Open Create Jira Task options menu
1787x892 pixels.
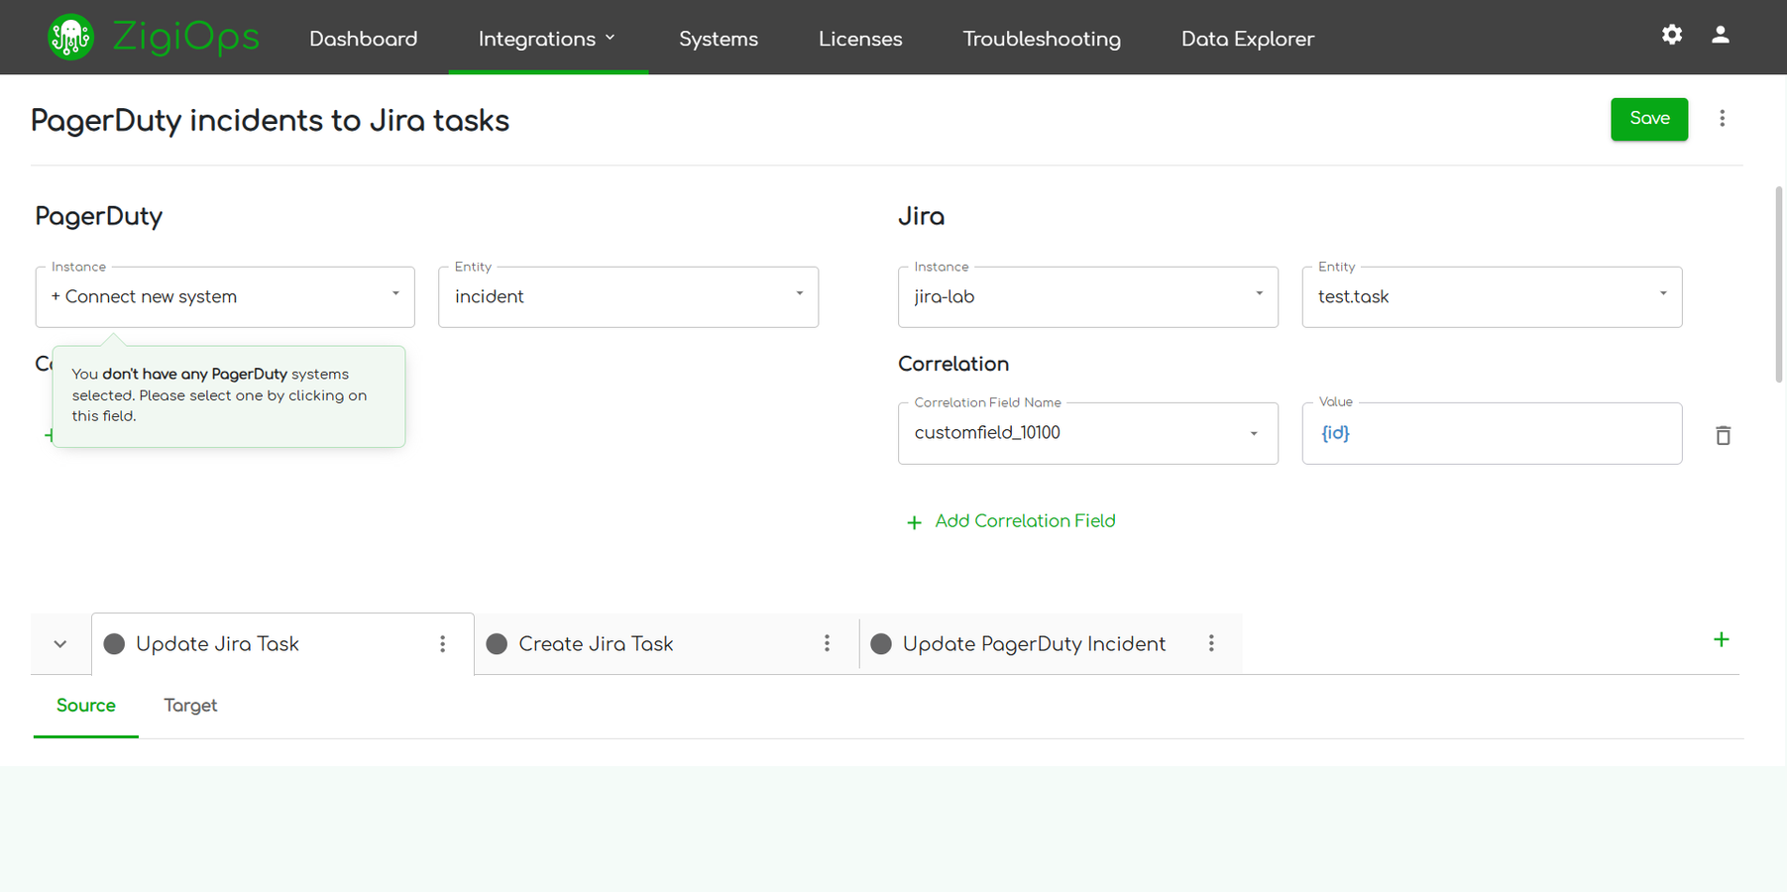827,644
